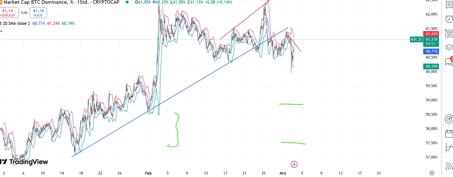This screenshot has height=177, width=453.
Task: Open the object tree layers icon
Action: pos(449,47)
